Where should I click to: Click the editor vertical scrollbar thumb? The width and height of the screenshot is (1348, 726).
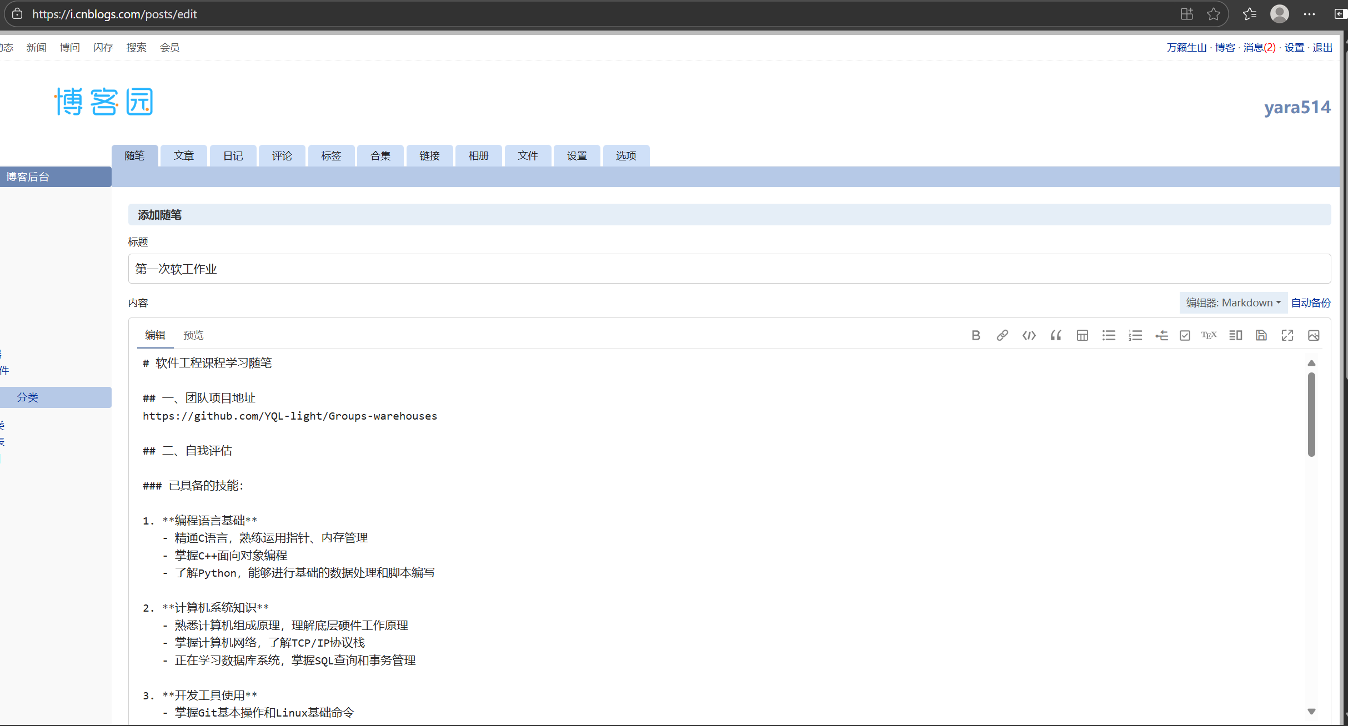[1311, 414]
